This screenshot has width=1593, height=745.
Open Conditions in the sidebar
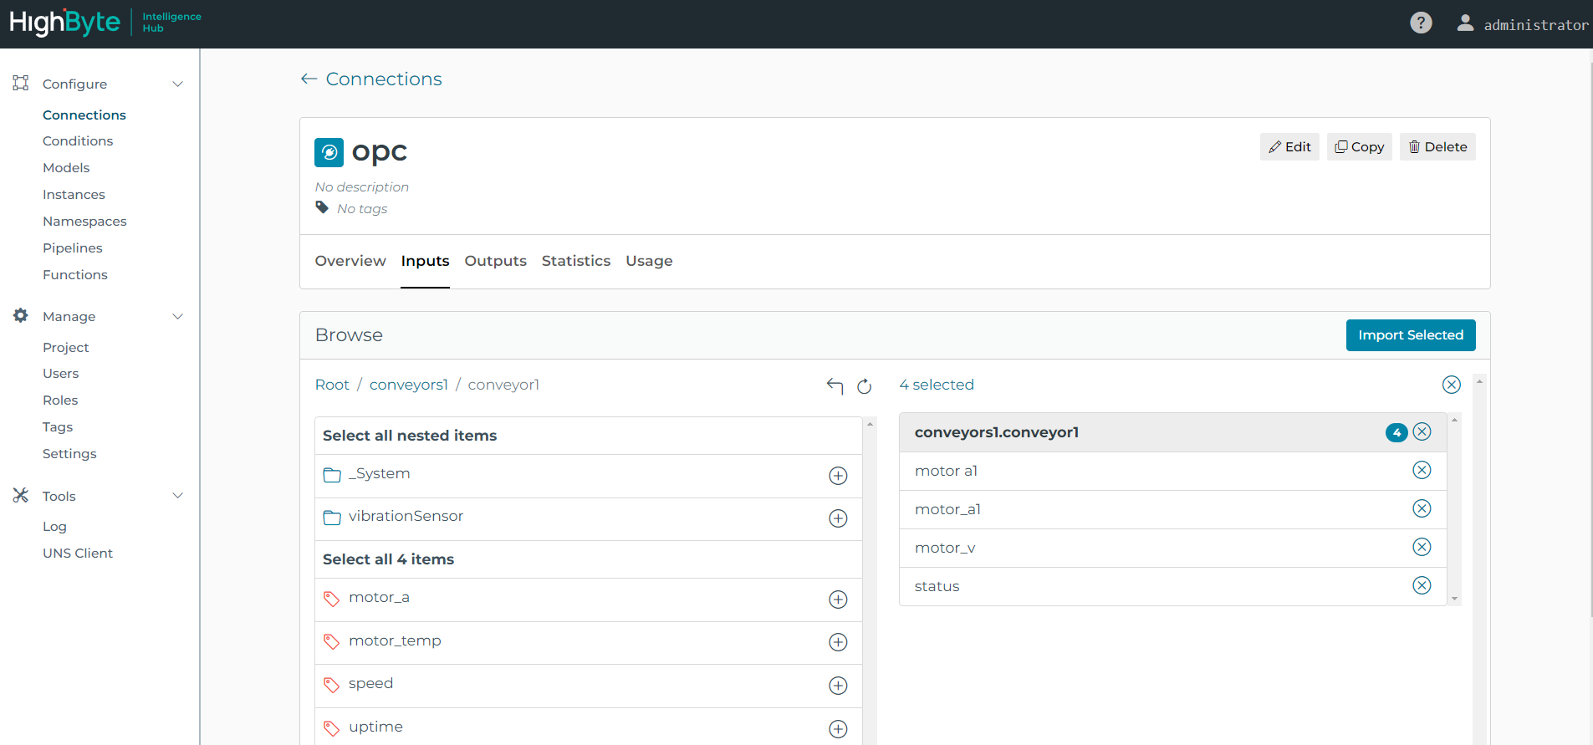(78, 140)
